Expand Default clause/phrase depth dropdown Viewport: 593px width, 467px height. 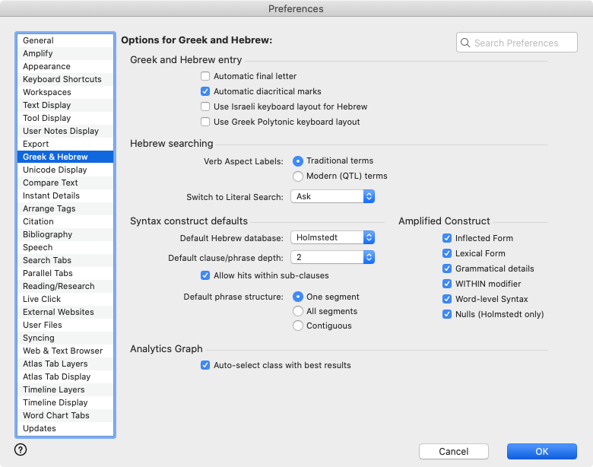point(333,258)
